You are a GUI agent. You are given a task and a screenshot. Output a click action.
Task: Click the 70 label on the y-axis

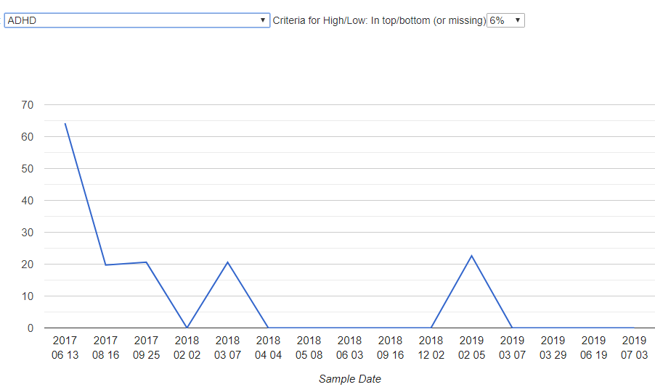coord(27,104)
